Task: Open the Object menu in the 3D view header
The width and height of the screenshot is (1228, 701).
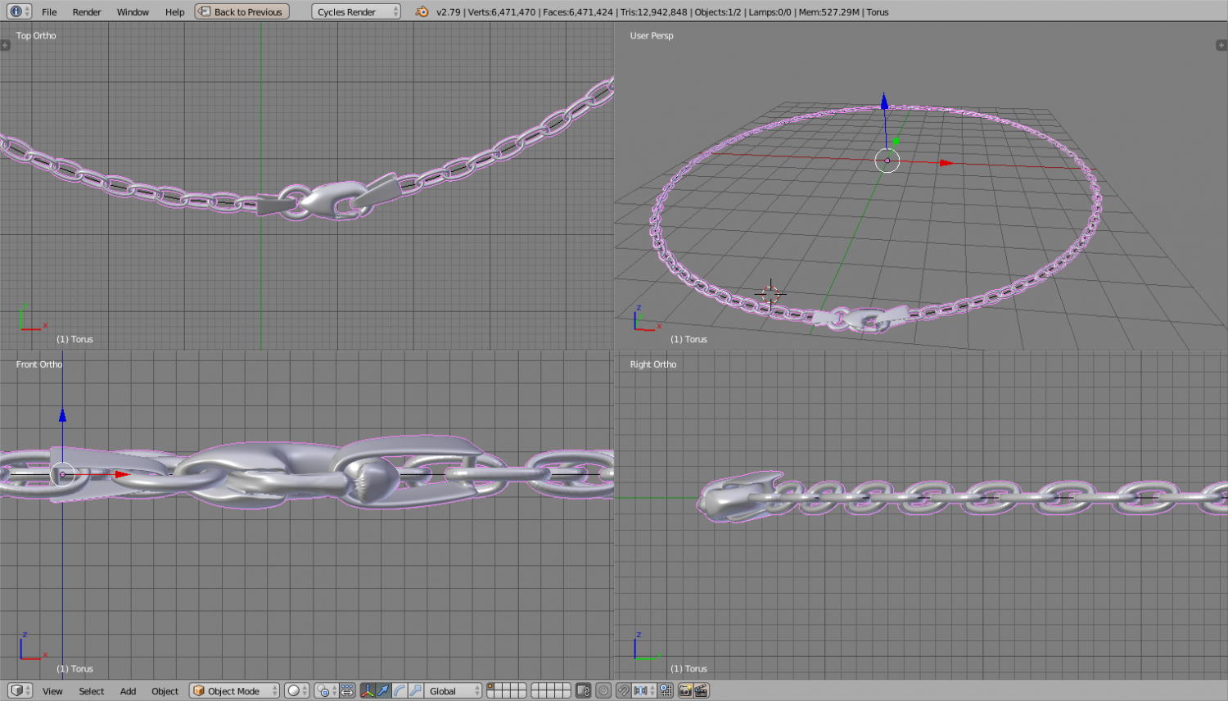Action: [165, 690]
